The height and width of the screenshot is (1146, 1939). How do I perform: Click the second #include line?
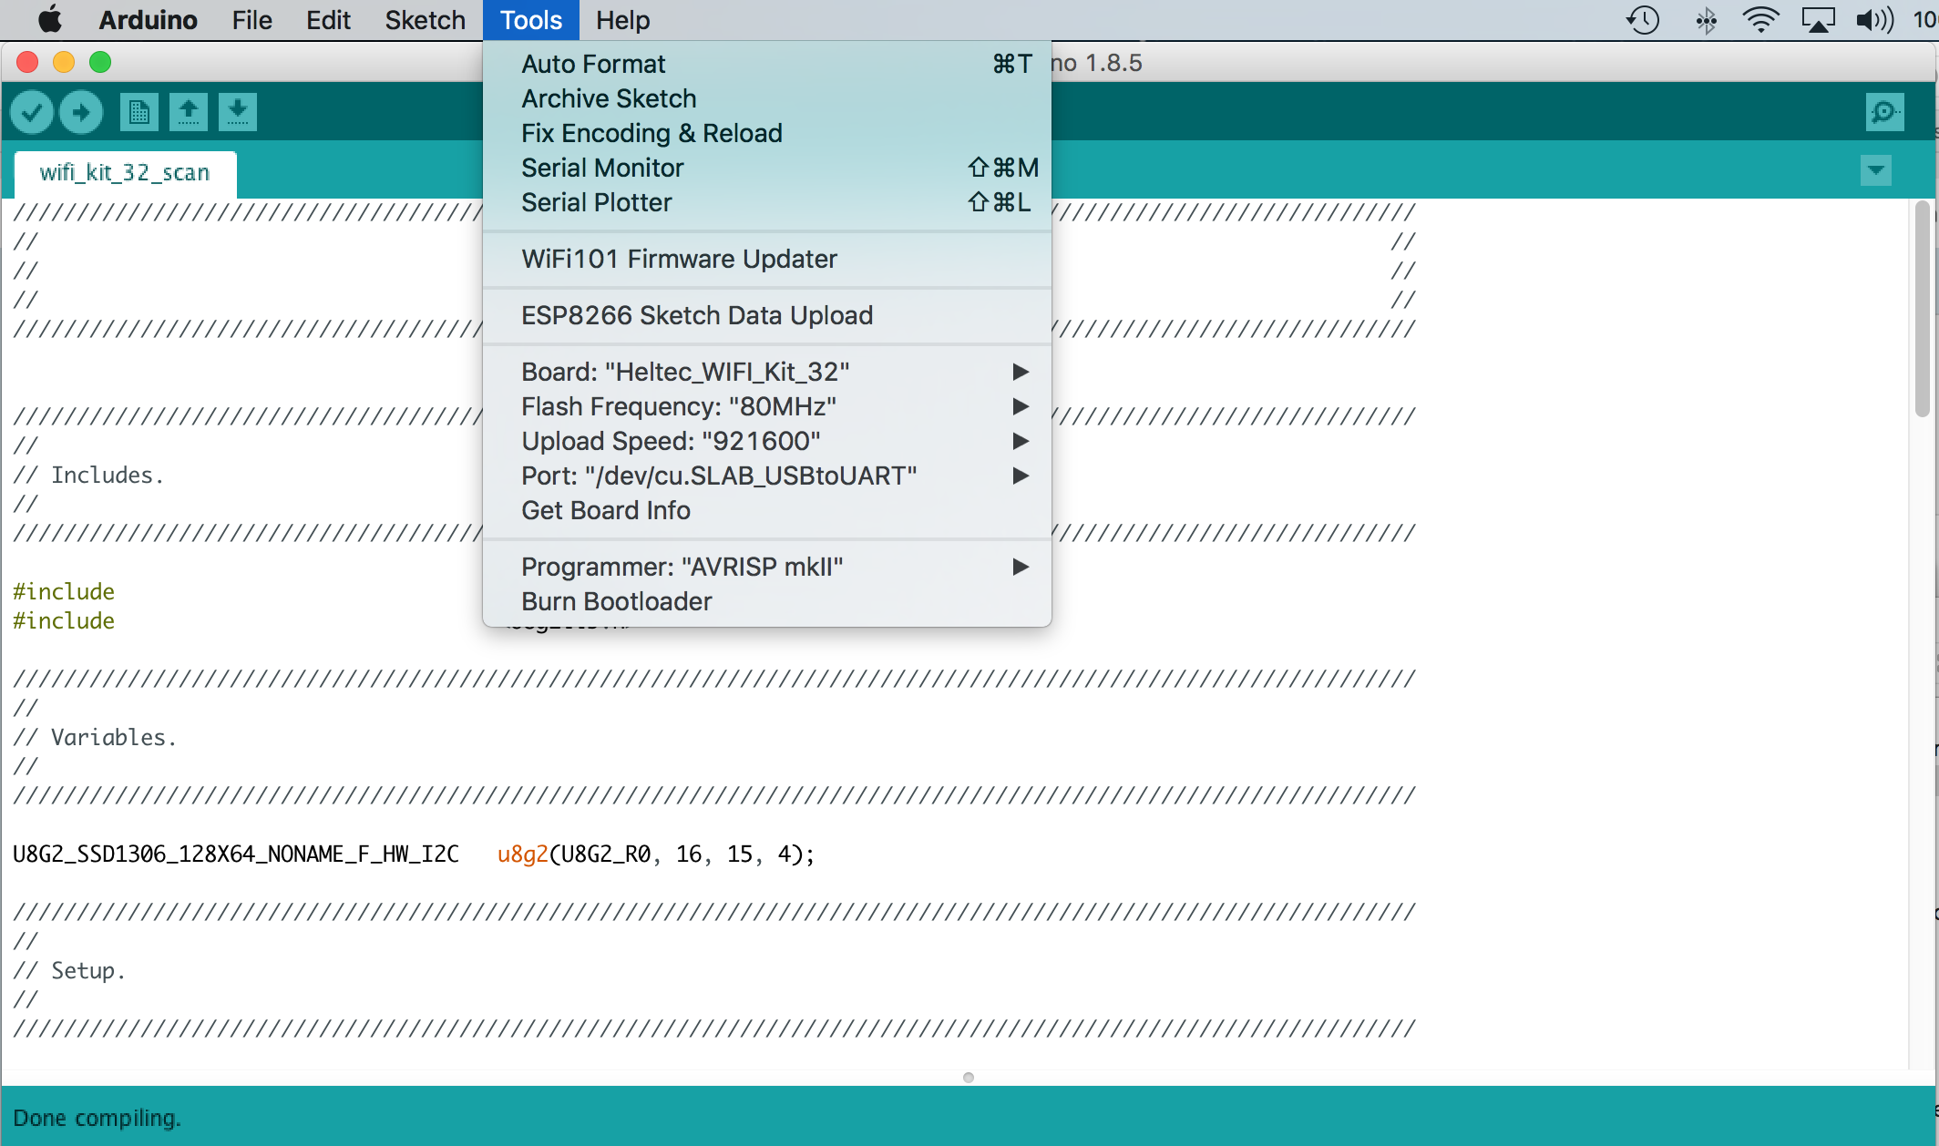[64, 621]
